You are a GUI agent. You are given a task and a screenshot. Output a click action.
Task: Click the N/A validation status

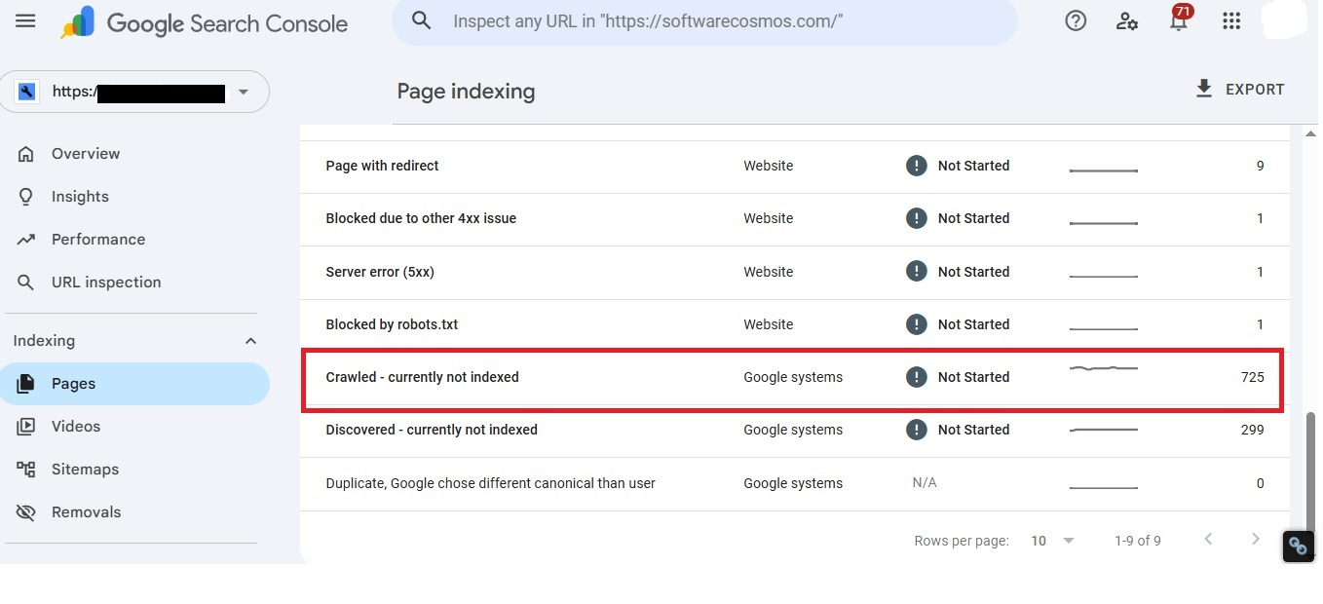click(925, 483)
